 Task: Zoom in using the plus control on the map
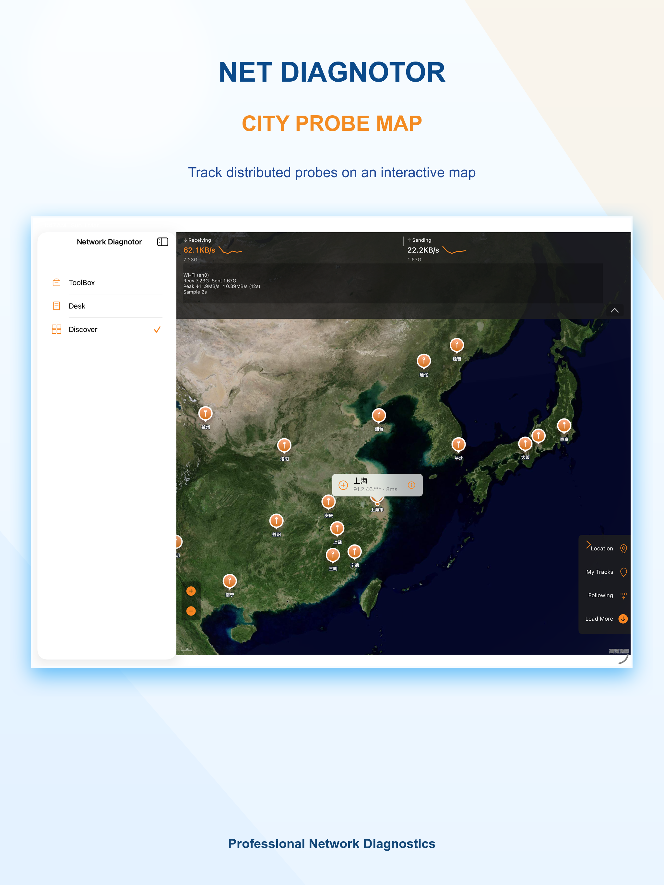191,591
